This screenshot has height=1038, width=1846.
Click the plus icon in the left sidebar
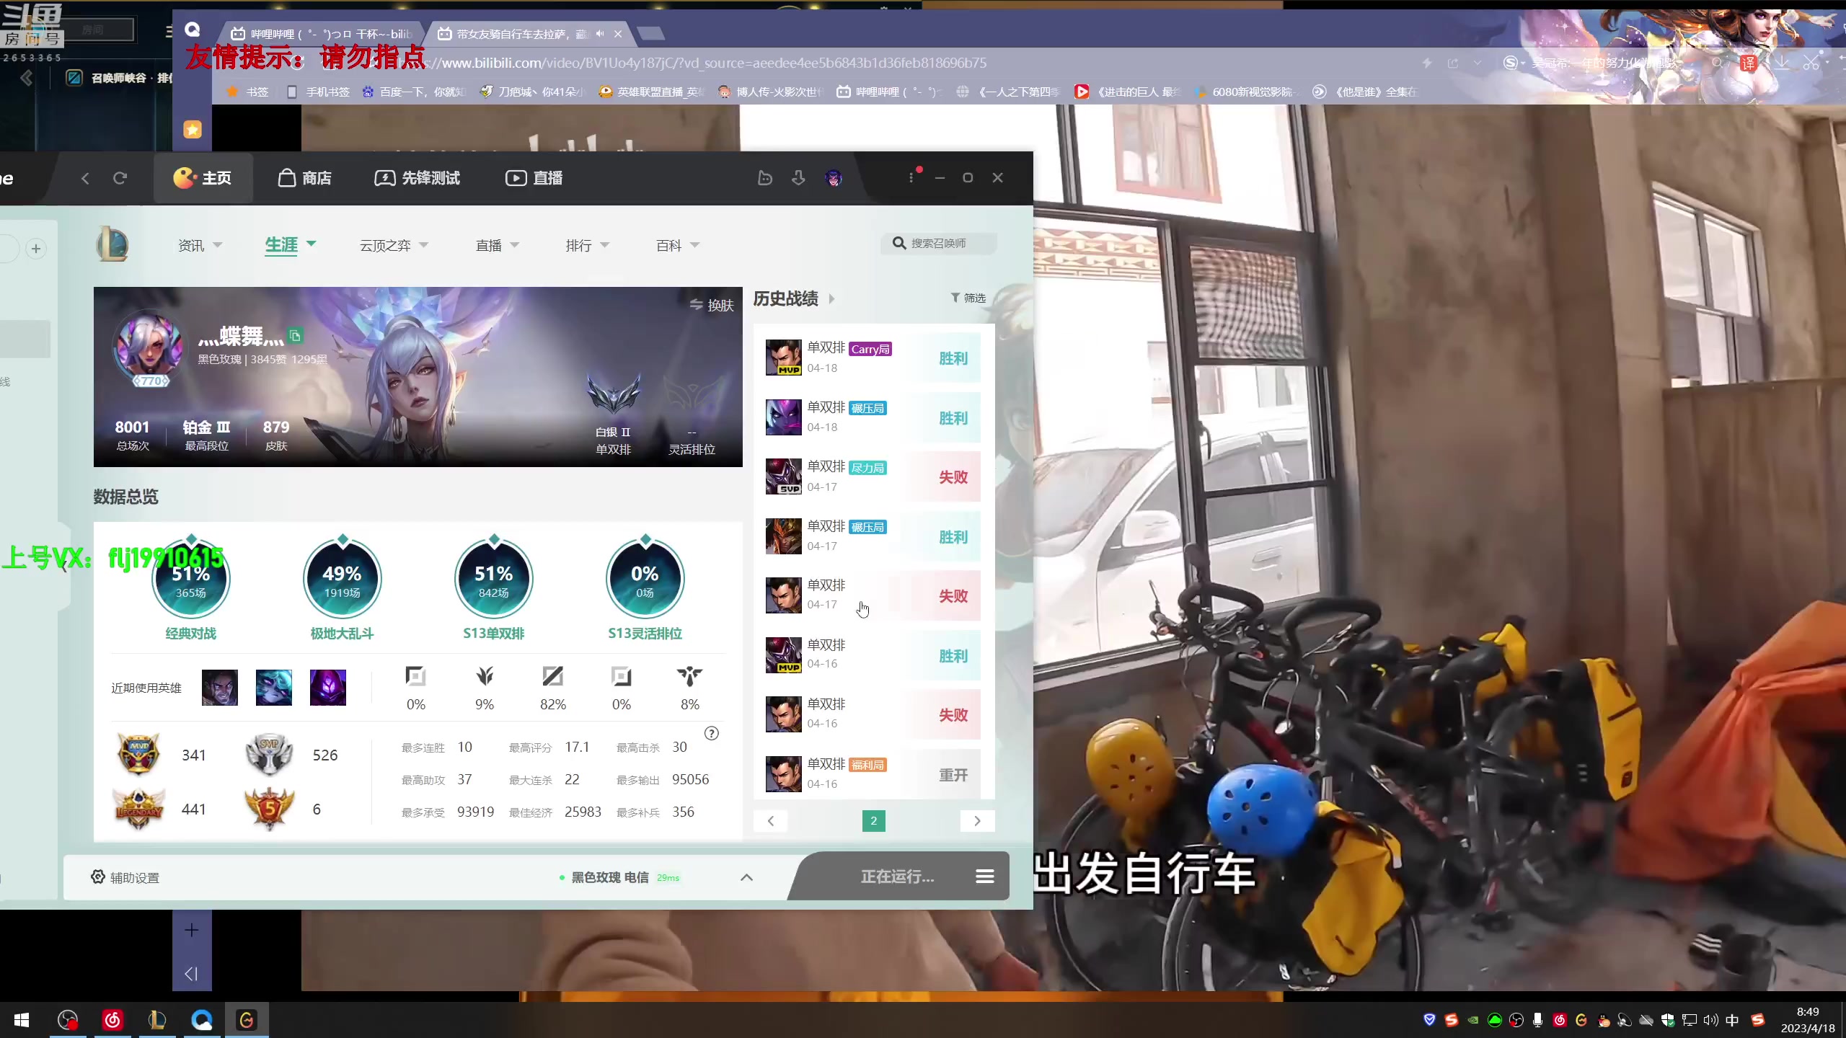click(36, 249)
